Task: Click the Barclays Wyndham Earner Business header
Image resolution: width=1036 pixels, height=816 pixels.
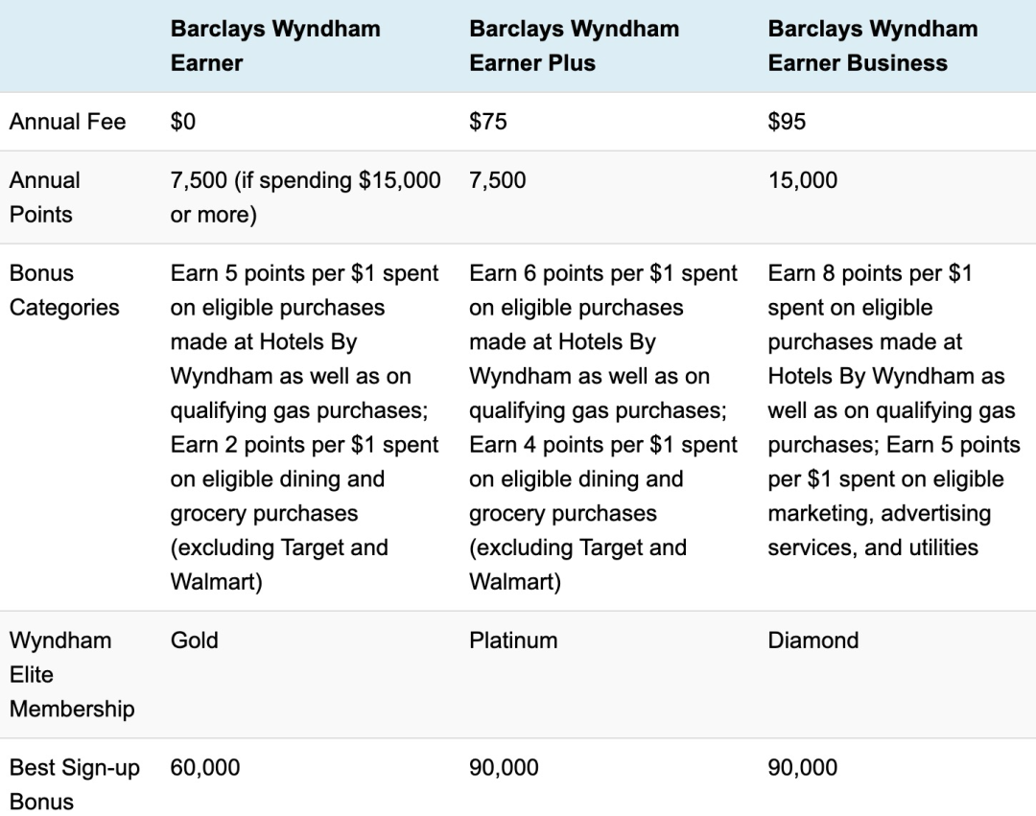Action: pyautogui.click(x=872, y=46)
